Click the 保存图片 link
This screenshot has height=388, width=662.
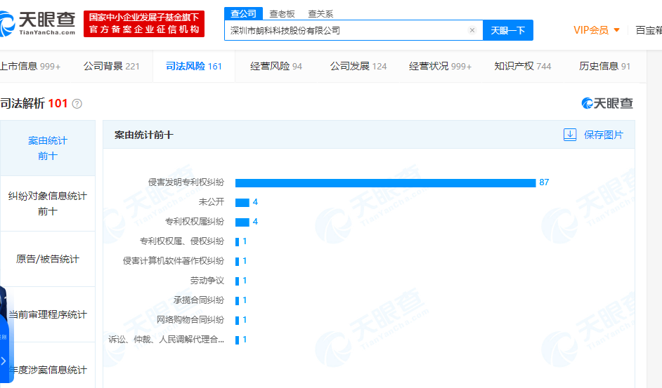coord(603,135)
